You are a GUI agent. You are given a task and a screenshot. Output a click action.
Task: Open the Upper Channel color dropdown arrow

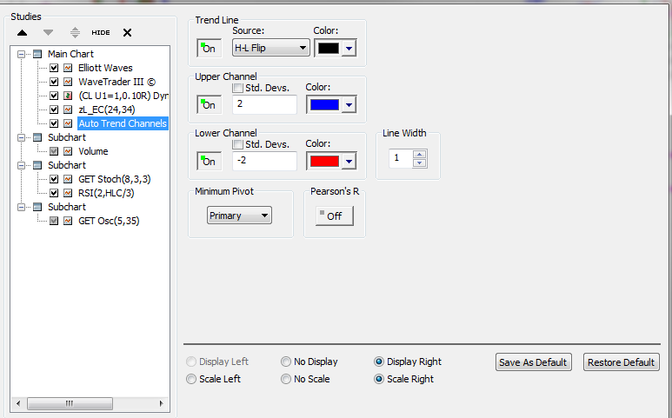349,104
